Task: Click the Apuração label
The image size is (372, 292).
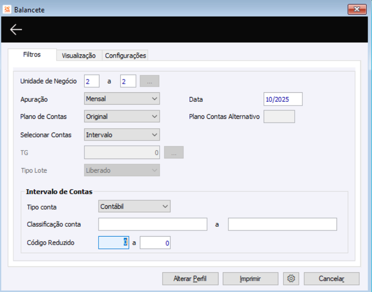Action: click(x=34, y=99)
